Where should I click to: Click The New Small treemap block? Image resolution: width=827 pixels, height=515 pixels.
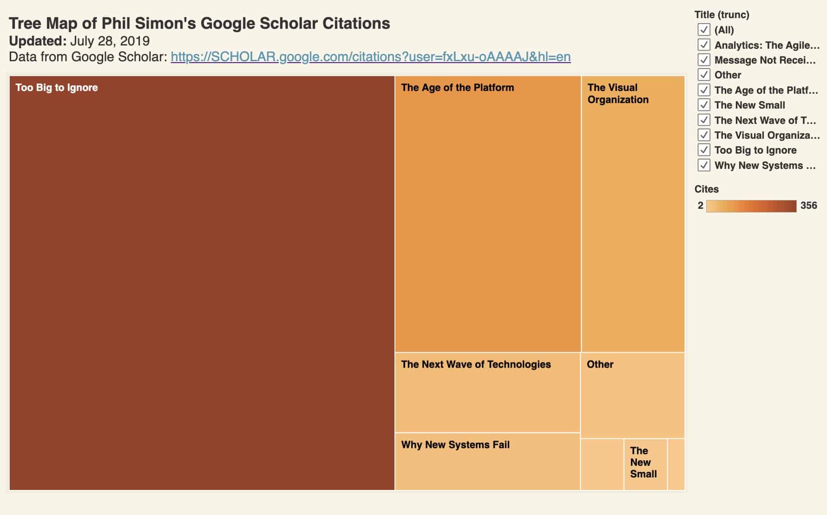pos(645,464)
